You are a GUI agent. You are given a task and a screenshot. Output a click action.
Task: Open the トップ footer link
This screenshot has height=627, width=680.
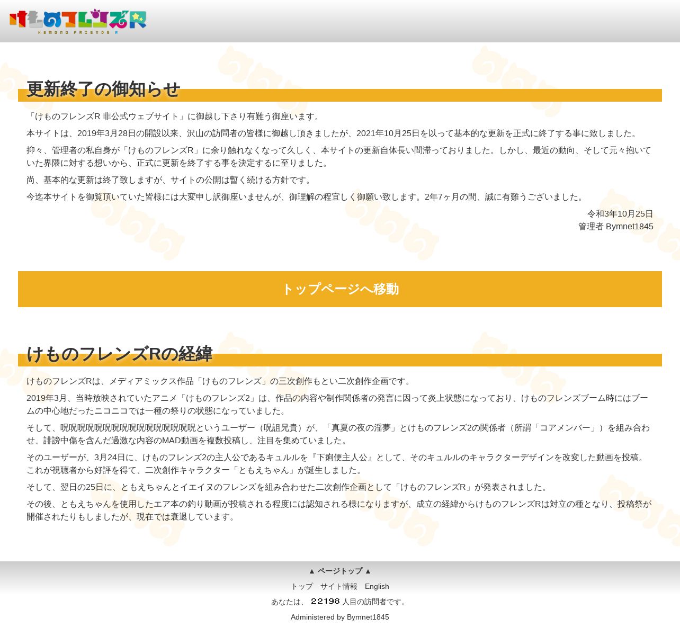(x=302, y=586)
